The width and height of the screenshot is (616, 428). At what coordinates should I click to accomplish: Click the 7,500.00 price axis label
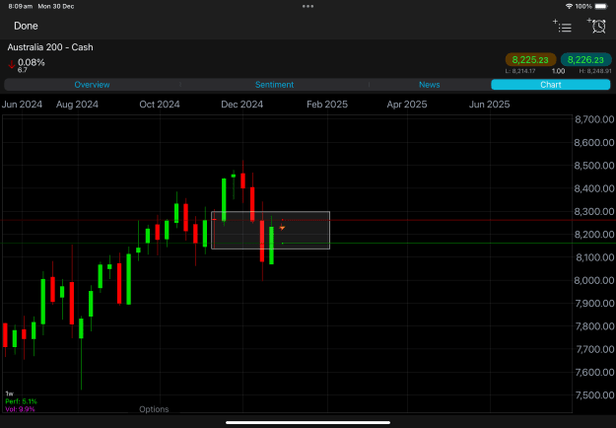pos(594,395)
